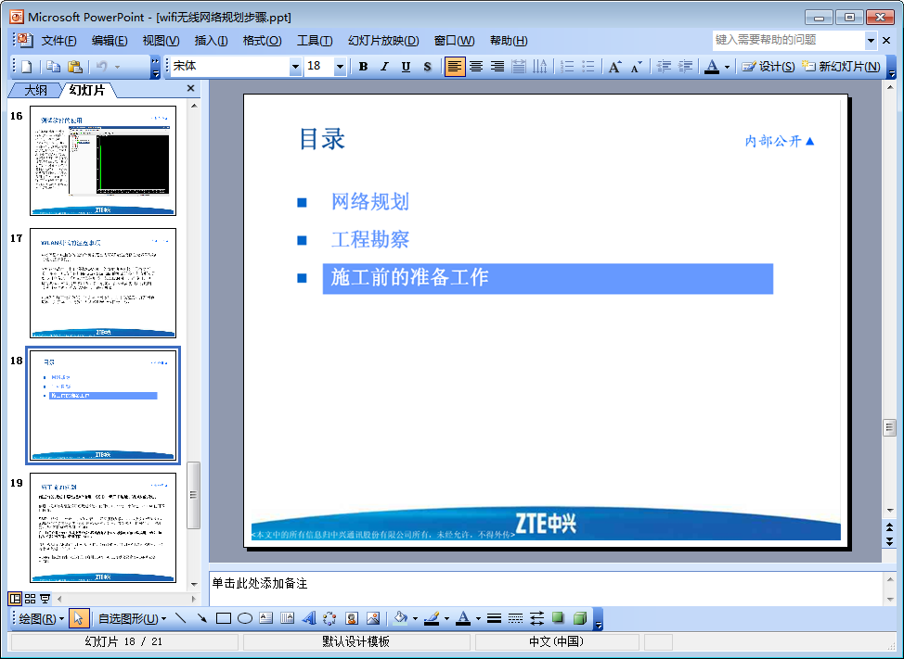Open the 帮助(H) menu
This screenshot has height=659, width=904.
point(509,41)
